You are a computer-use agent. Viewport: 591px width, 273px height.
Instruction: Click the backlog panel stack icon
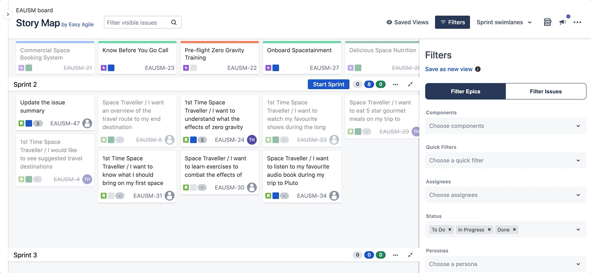(547, 22)
